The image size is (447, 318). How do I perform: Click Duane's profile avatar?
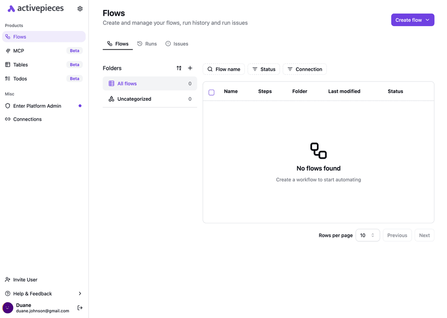[8, 308]
